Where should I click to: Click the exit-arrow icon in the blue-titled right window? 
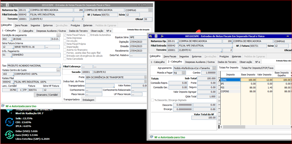[x=151, y=36]
